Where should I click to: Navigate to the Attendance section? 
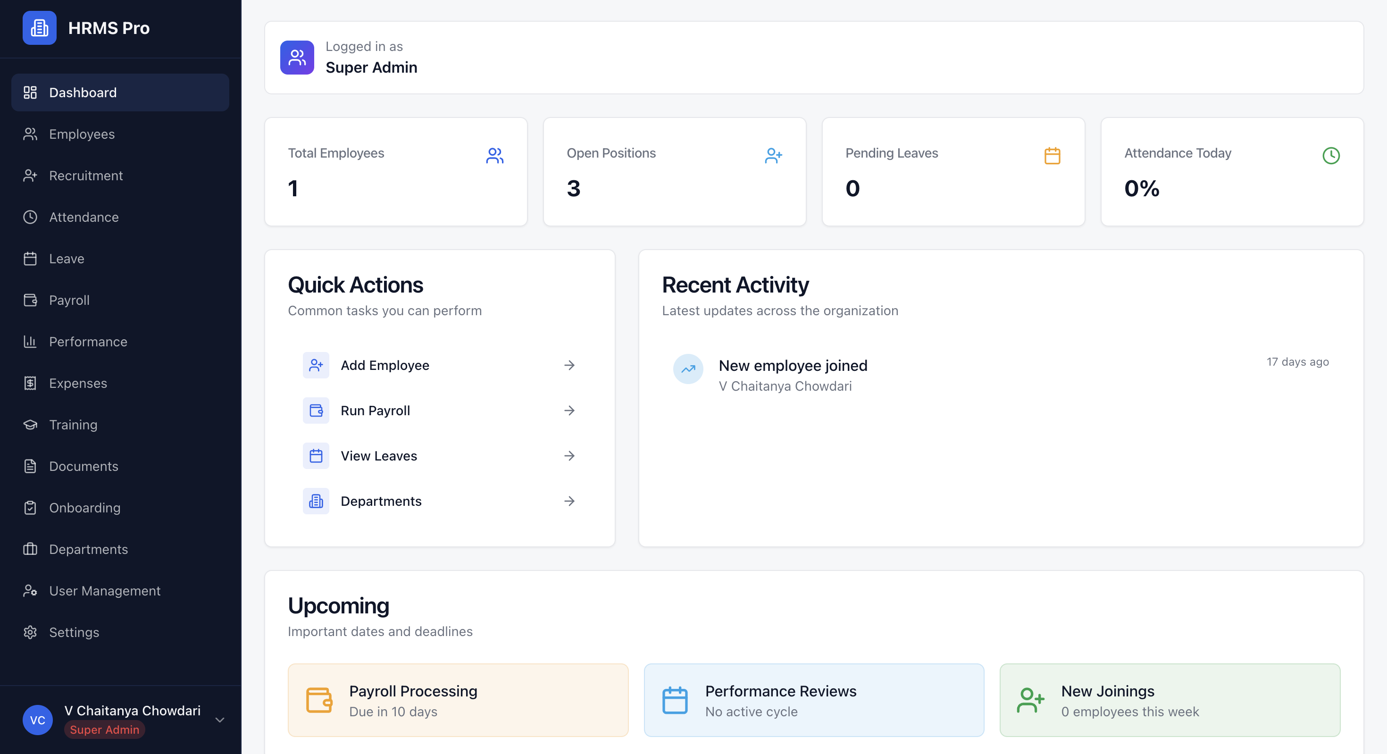pyautogui.click(x=120, y=217)
